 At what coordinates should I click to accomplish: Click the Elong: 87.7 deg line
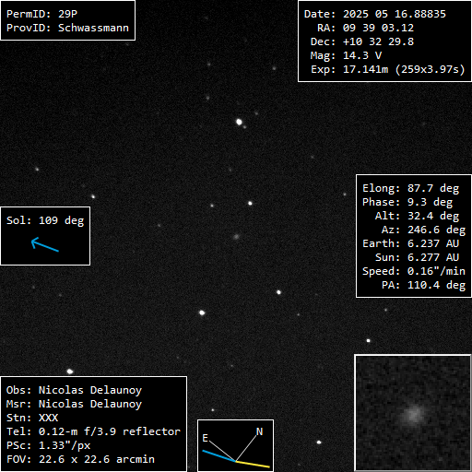click(x=410, y=188)
